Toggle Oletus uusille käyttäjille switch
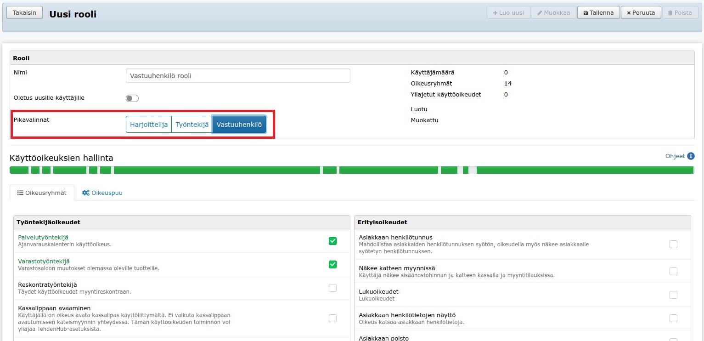This screenshot has height=341, width=704. [132, 98]
